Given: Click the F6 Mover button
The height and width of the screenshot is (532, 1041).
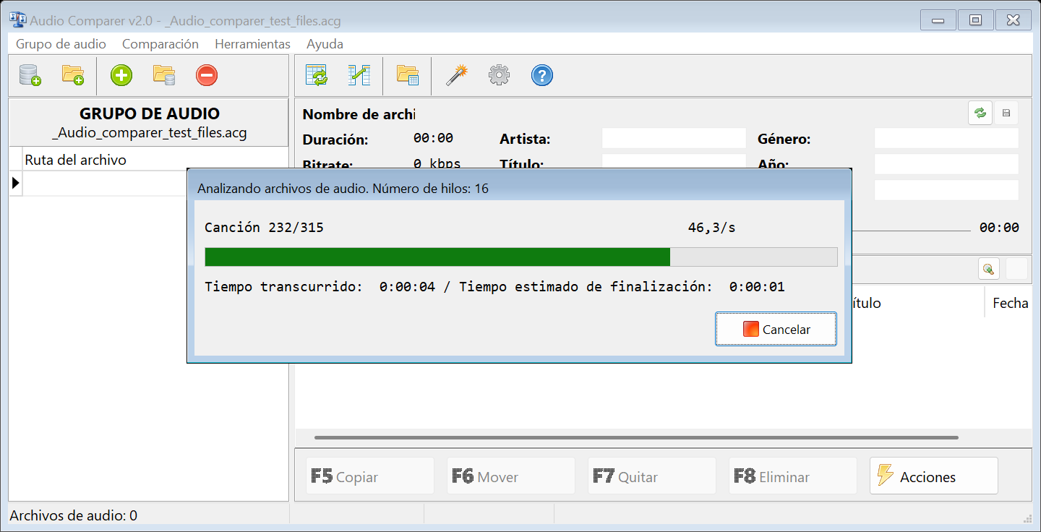Looking at the screenshot, I should [511, 476].
